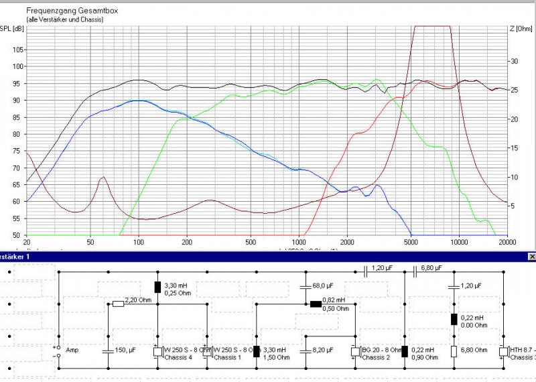Select the HTH 8.7 Chassis 3 tweeter symbol
The width and height of the screenshot is (536, 382).
[504, 352]
